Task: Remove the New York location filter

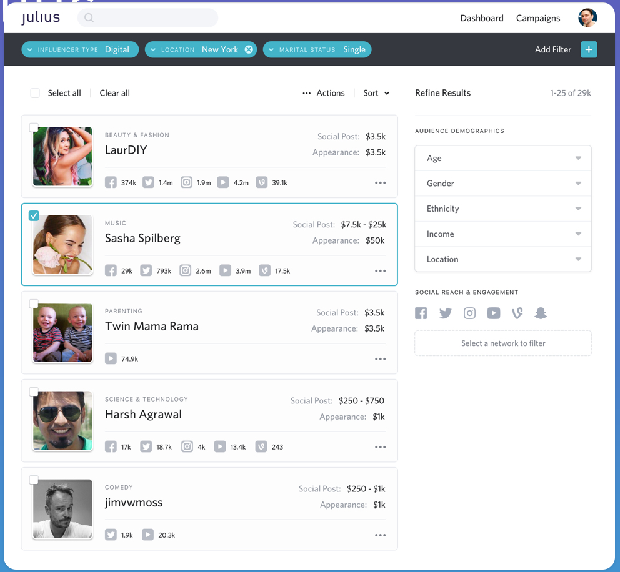Action: [x=249, y=49]
